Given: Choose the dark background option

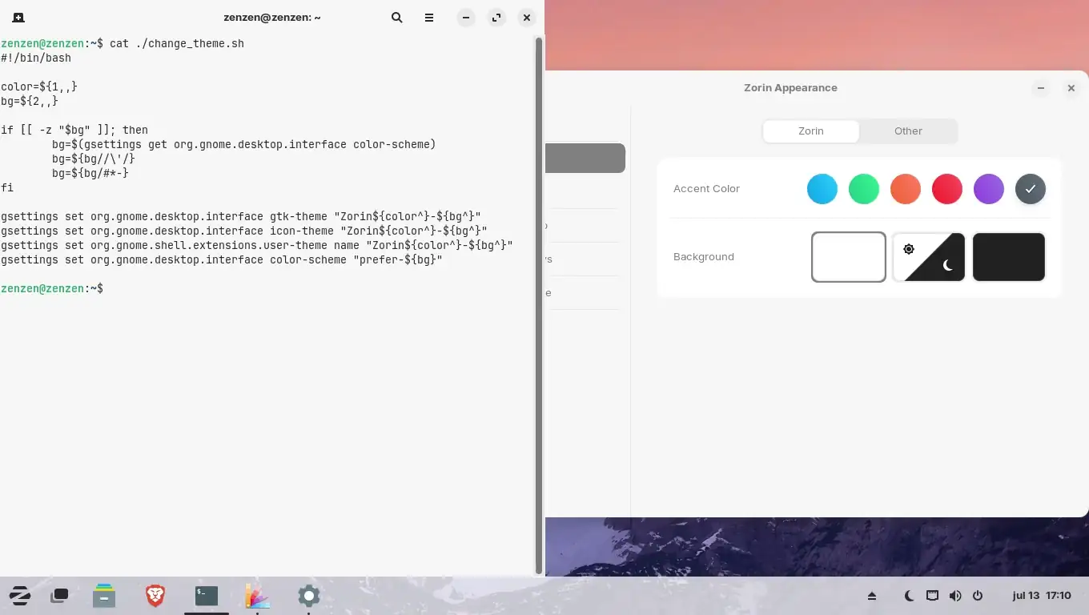Looking at the screenshot, I should [x=1009, y=257].
